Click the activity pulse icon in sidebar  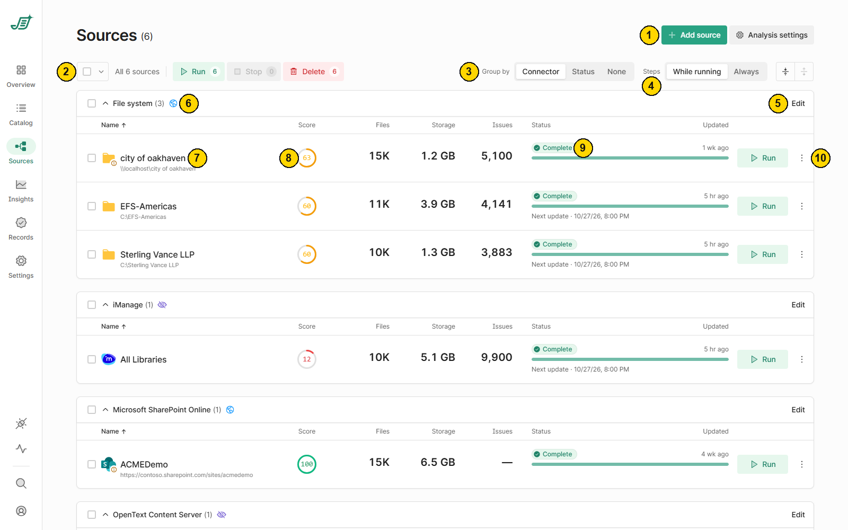(21, 449)
